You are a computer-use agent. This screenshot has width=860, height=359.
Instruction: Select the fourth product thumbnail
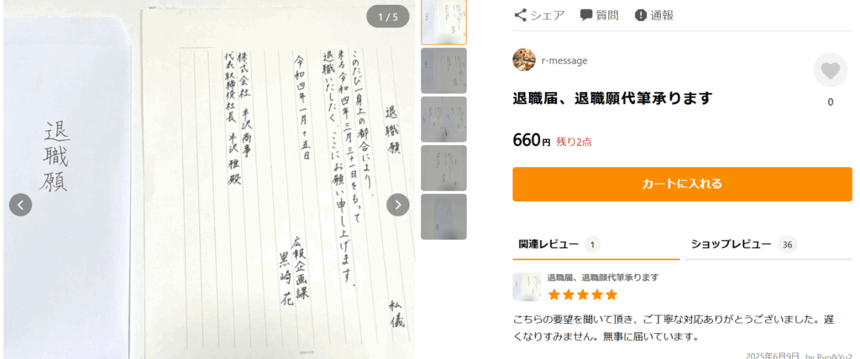coord(443,168)
